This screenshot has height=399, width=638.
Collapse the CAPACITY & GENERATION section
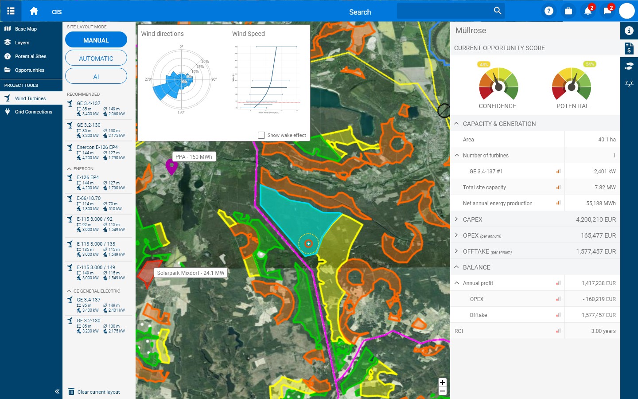click(x=456, y=124)
